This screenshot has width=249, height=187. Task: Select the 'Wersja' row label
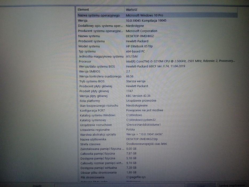(x=82, y=21)
